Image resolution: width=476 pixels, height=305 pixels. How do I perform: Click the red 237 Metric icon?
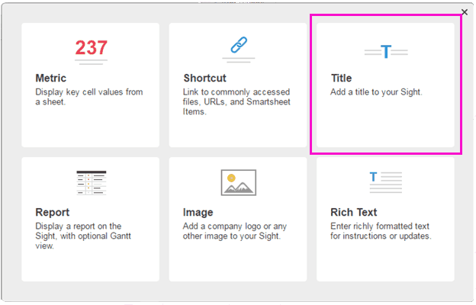[91, 49]
